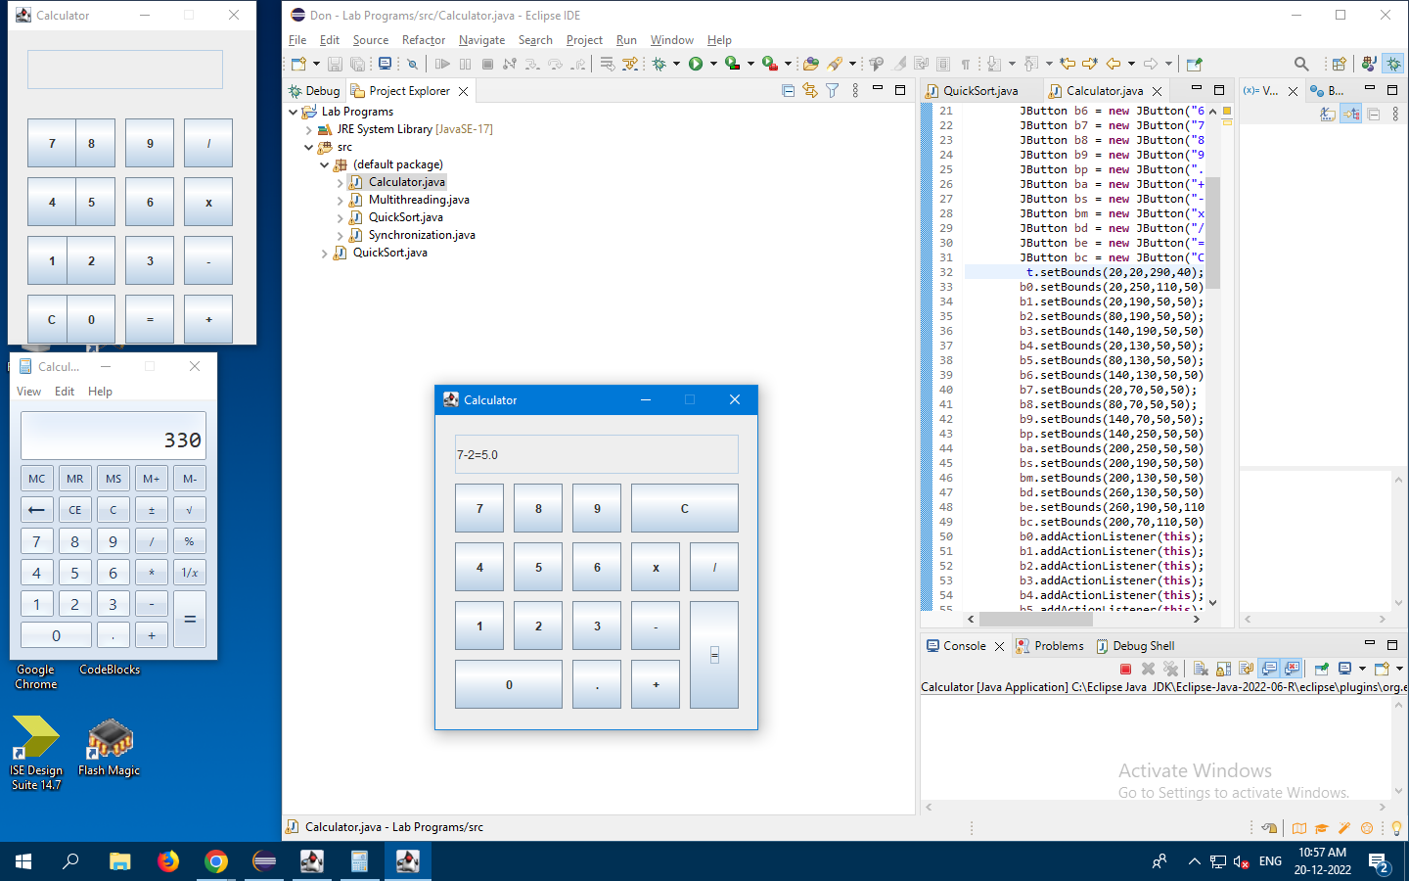Click the Back navigation arrow icon

1114,64
